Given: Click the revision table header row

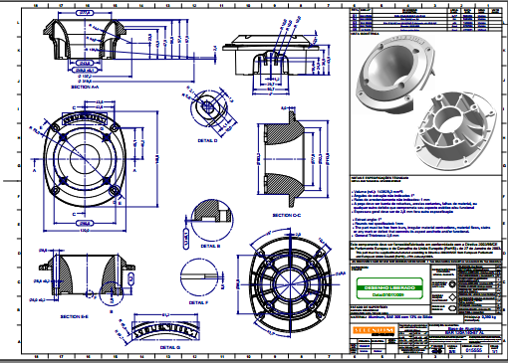Looking at the screenshot, I should click(x=425, y=11).
